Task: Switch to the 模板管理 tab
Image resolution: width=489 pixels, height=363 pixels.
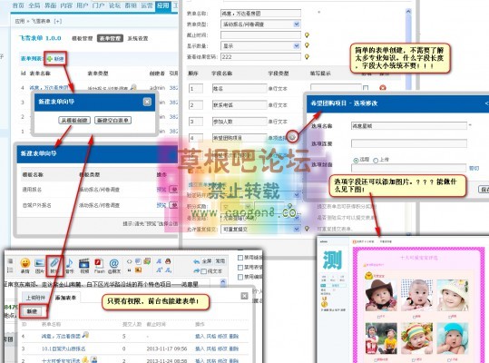Action: pyautogui.click(x=83, y=38)
